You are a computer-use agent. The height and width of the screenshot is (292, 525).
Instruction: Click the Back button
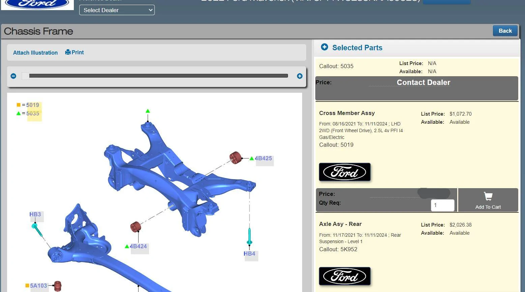pyautogui.click(x=505, y=31)
